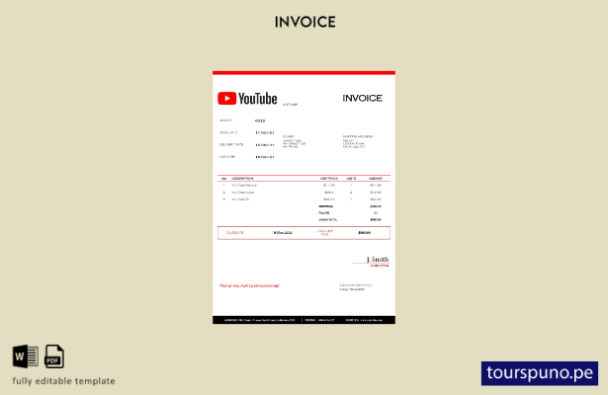Click the AMOUNT column header in the invoice table
This screenshot has height=395, width=608.
click(376, 179)
